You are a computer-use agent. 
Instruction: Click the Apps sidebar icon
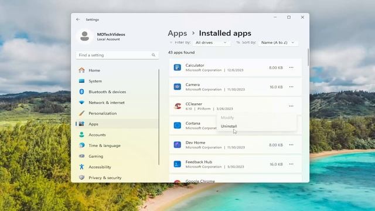(x=81, y=124)
